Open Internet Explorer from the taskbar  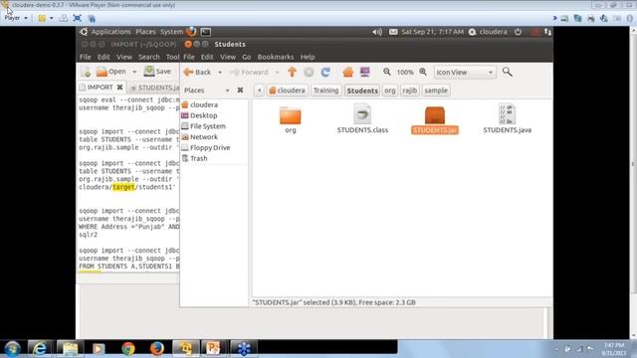coord(40,349)
